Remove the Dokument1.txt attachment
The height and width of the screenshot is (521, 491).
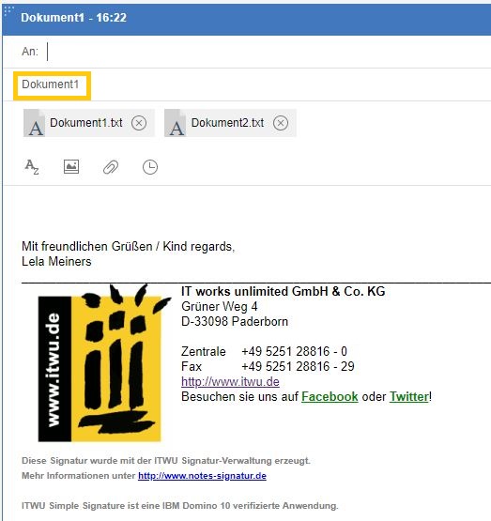coord(139,123)
